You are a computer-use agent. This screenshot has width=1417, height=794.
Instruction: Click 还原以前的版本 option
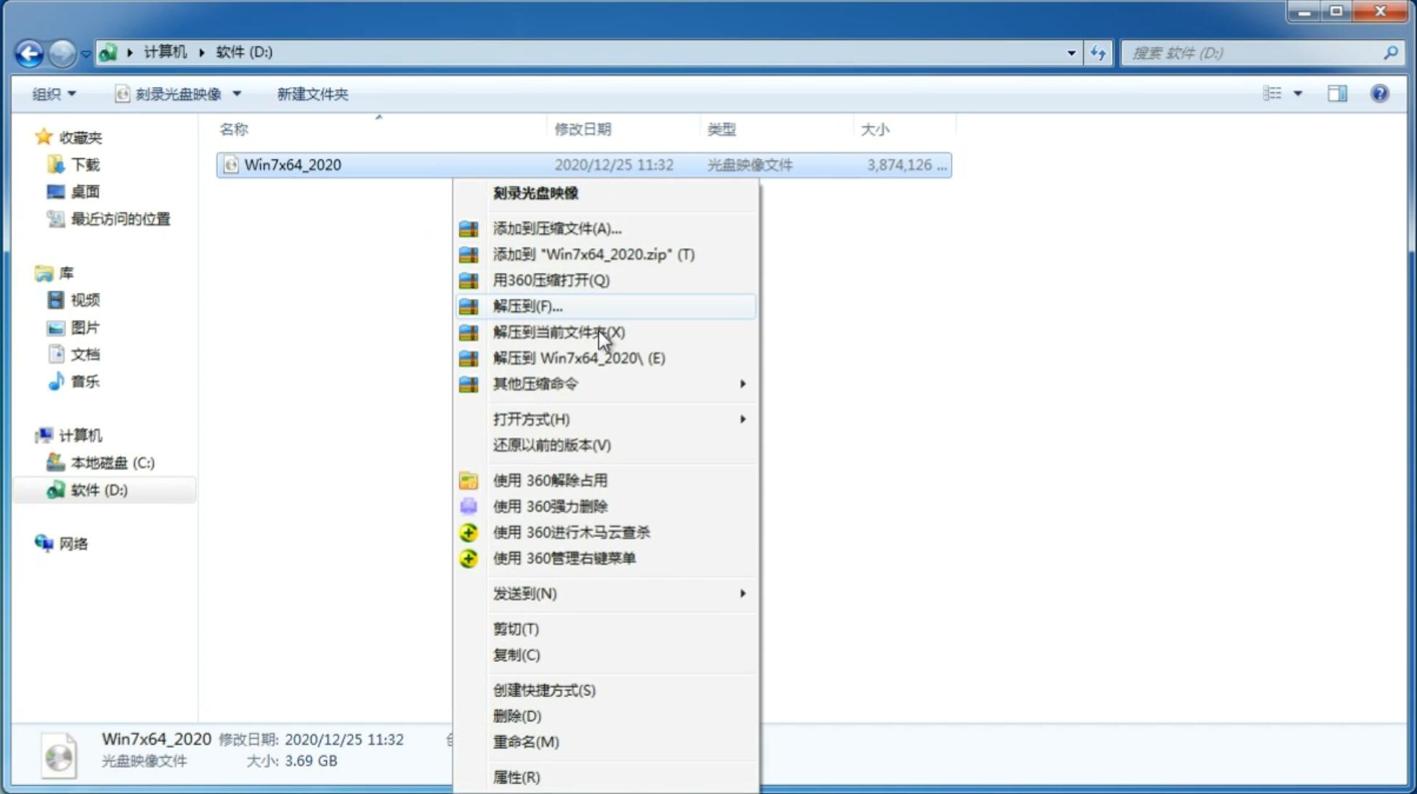552,445
